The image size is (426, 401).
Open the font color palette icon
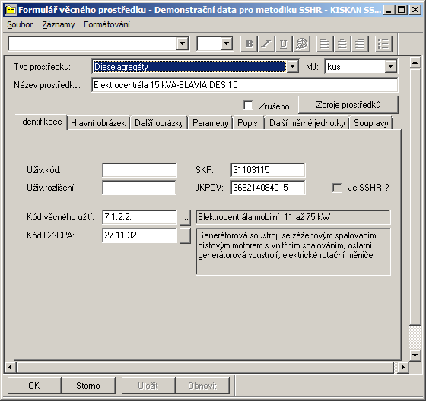pyautogui.click(x=301, y=44)
